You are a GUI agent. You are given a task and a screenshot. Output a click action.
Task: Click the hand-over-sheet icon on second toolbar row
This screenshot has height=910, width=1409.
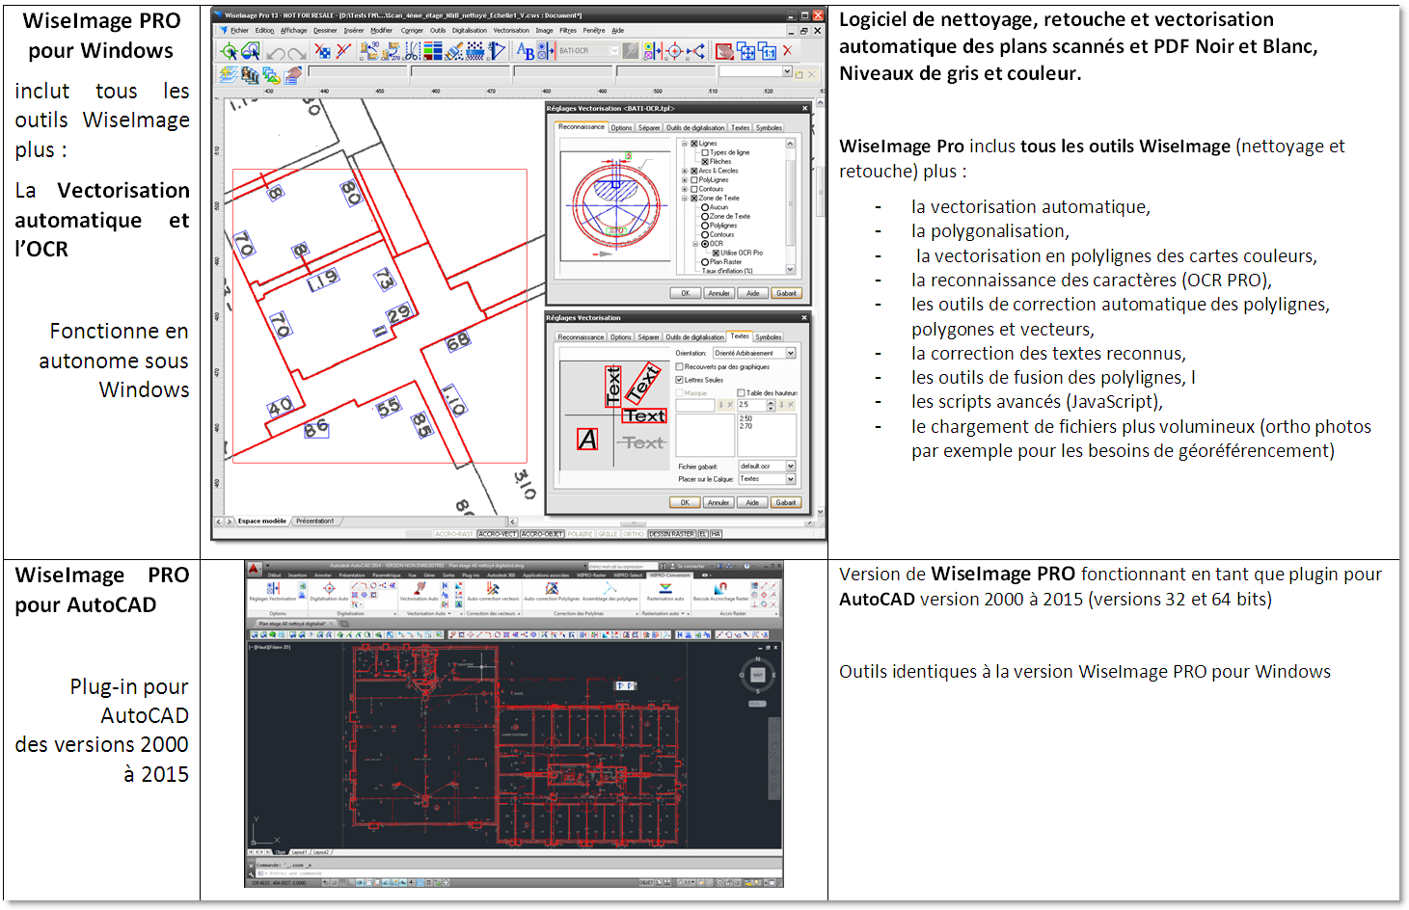(x=292, y=75)
